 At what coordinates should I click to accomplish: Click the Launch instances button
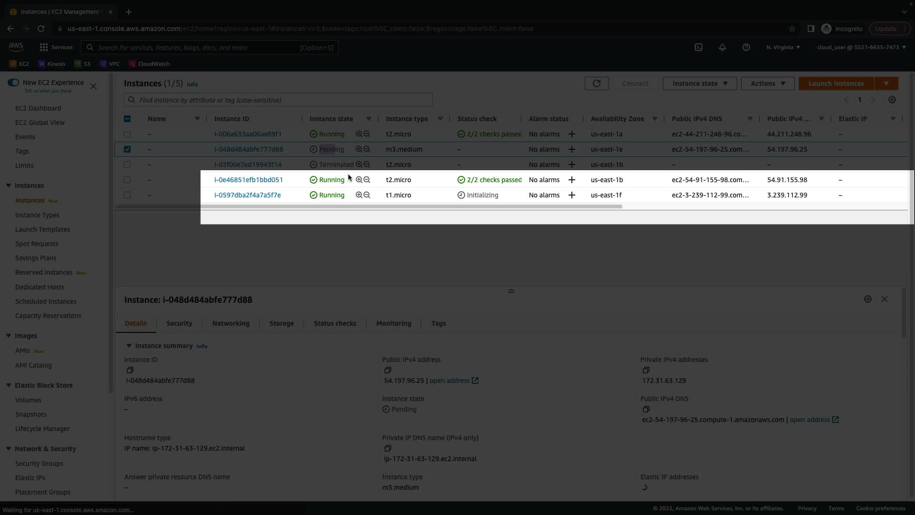pyautogui.click(x=836, y=83)
